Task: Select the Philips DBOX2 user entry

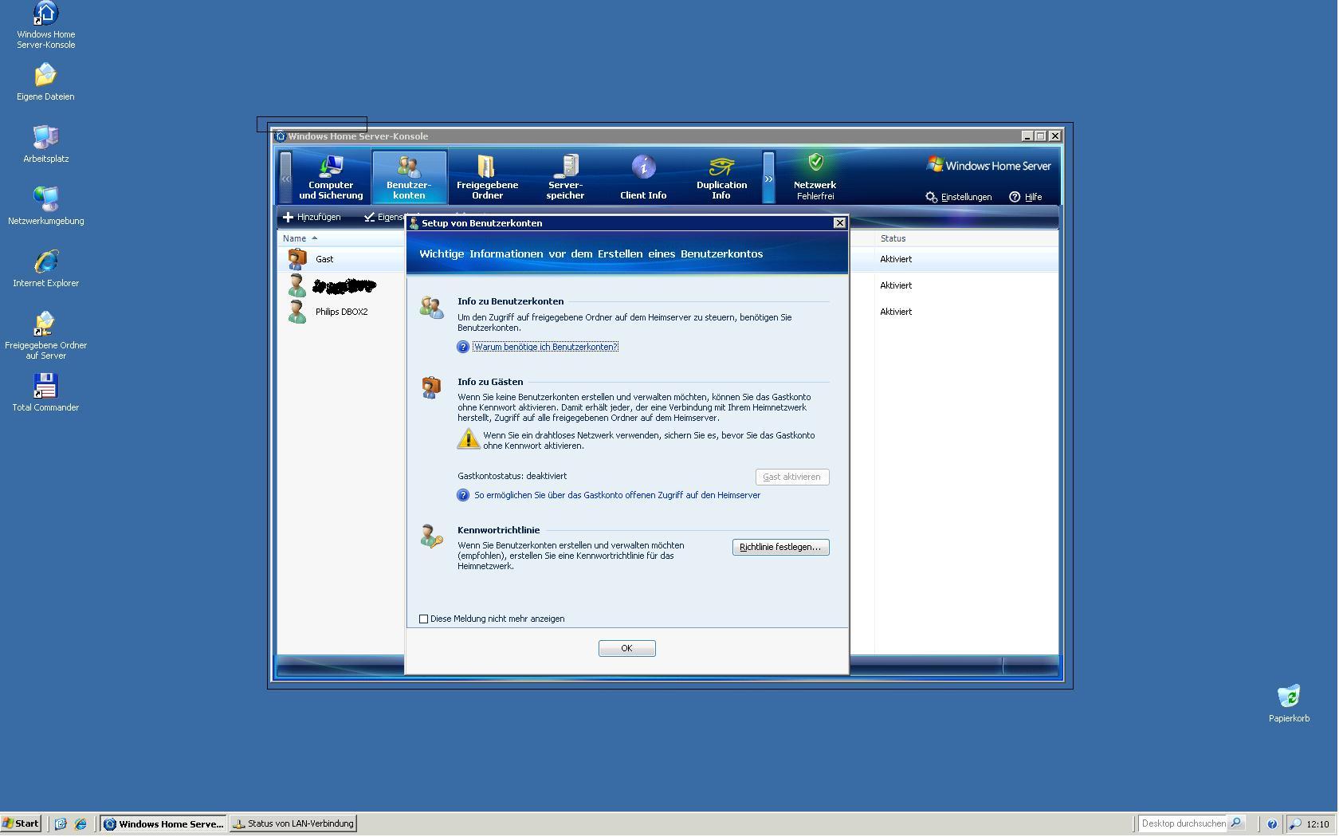Action: click(x=341, y=312)
